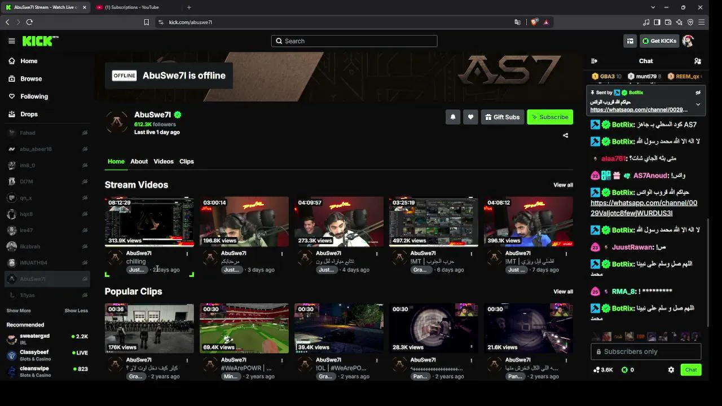Open options menu for chilling video
This screenshot has height=406, width=722.
[187, 254]
